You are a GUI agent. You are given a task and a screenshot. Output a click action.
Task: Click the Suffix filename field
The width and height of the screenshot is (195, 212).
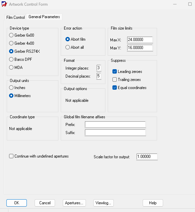tap(115, 132)
